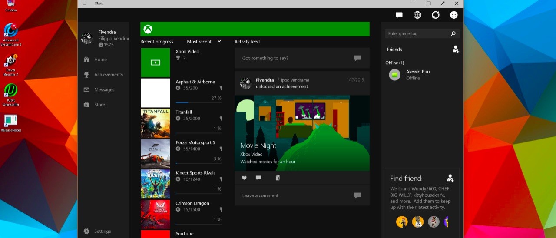Click the search magnifier icon in the gamertag box
556x238 pixels.
453,33
